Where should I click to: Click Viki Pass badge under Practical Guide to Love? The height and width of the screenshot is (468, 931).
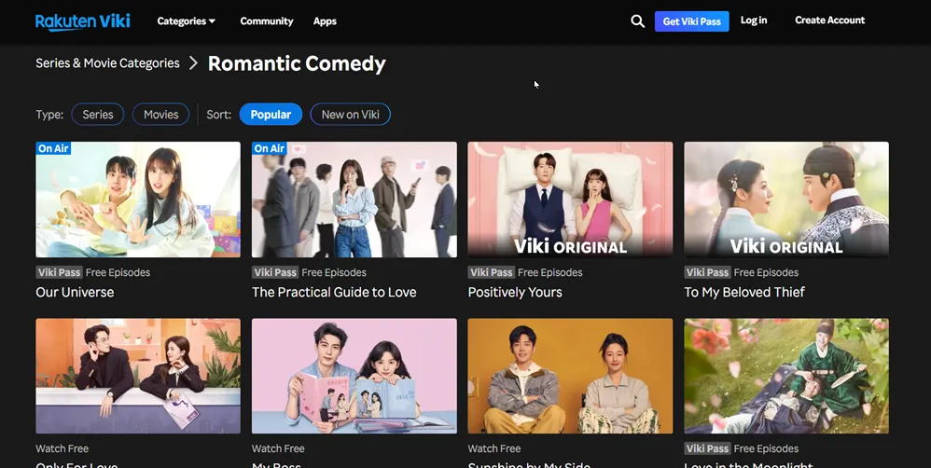pyautogui.click(x=275, y=272)
